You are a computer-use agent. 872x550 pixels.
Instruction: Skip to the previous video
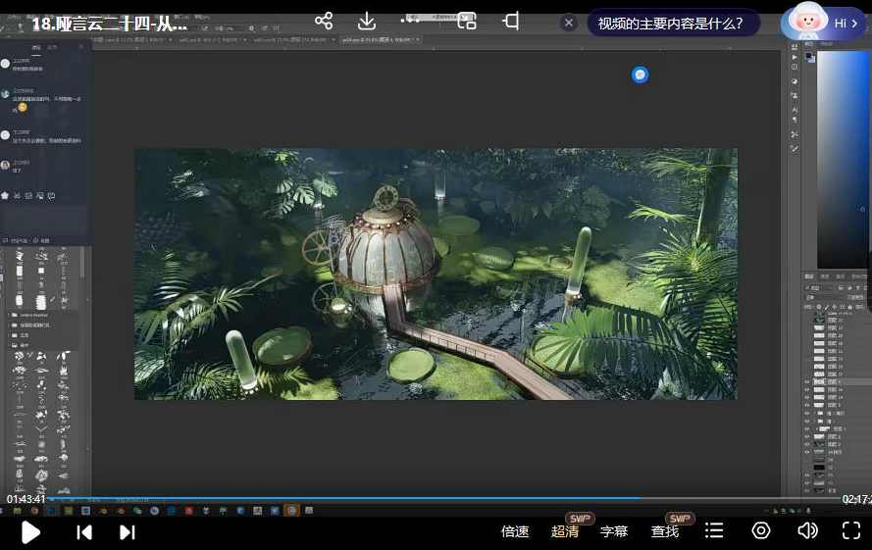84,532
